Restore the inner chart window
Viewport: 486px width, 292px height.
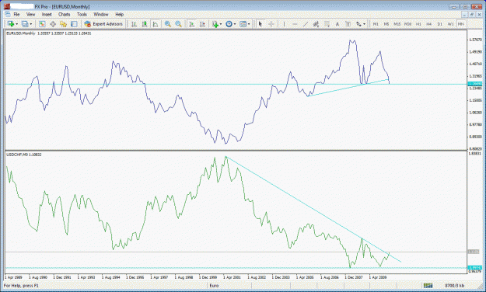coord(471,14)
